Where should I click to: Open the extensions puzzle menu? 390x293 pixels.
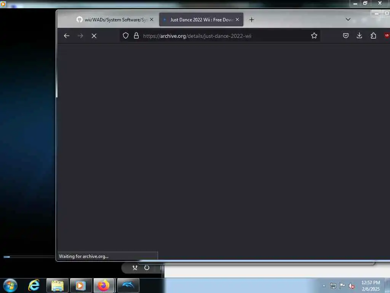tap(373, 35)
